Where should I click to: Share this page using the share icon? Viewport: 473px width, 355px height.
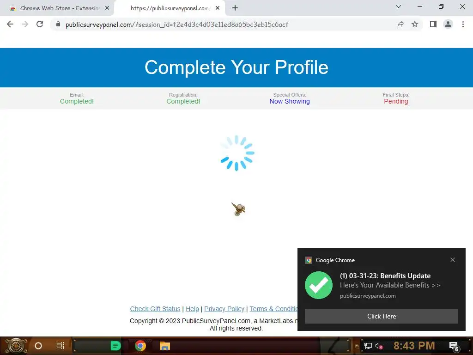[400, 24]
